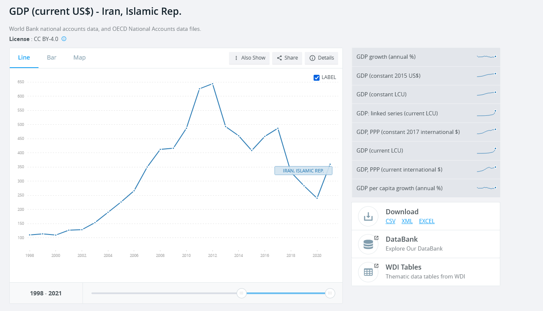Click the 2017 data point on line

click(x=278, y=128)
